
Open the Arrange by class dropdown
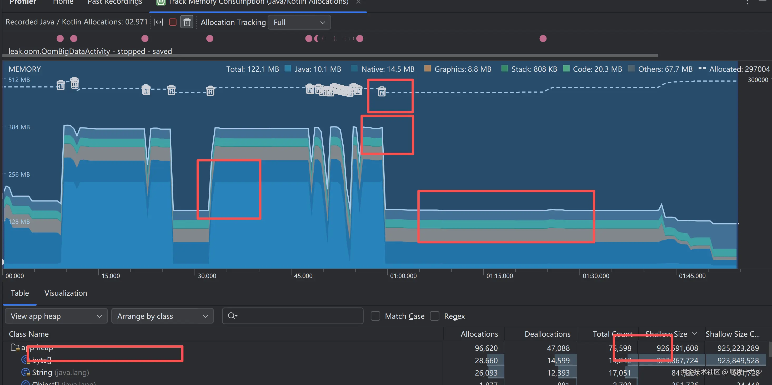162,316
